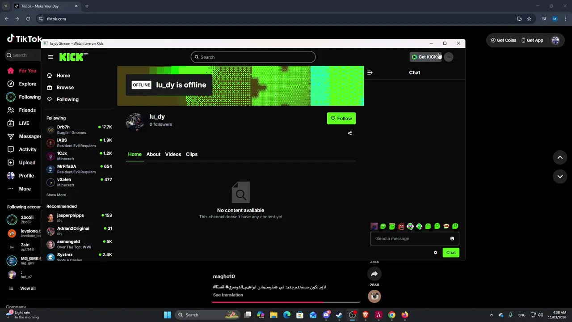Open iABS channel in Following list
572x322 pixels.
tap(79, 143)
